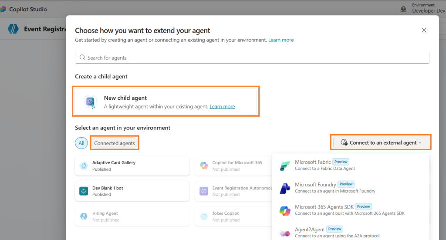446x240 pixels.
Task: Click the Search for agents field
Action: tap(252, 57)
